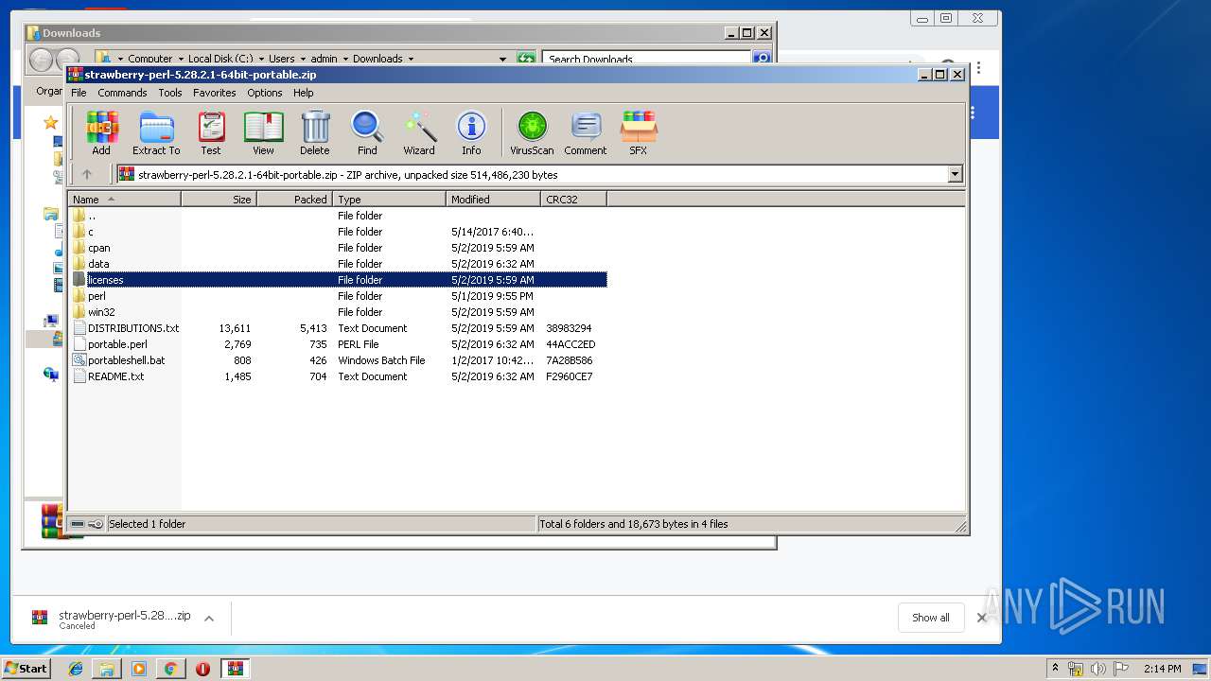This screenshot has width=1211, height=681.
Task: Close the Chrome downloads bar
Action: point(981,618)
